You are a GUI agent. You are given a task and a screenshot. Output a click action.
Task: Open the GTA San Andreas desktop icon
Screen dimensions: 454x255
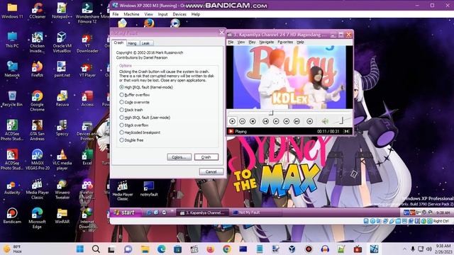[x=37, y=130]
